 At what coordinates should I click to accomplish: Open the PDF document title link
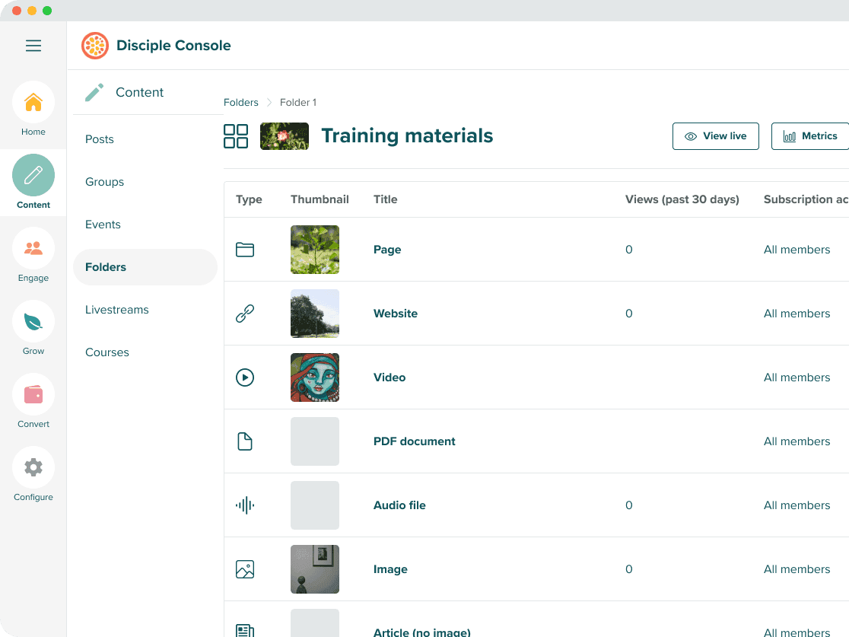pos(414,441)
